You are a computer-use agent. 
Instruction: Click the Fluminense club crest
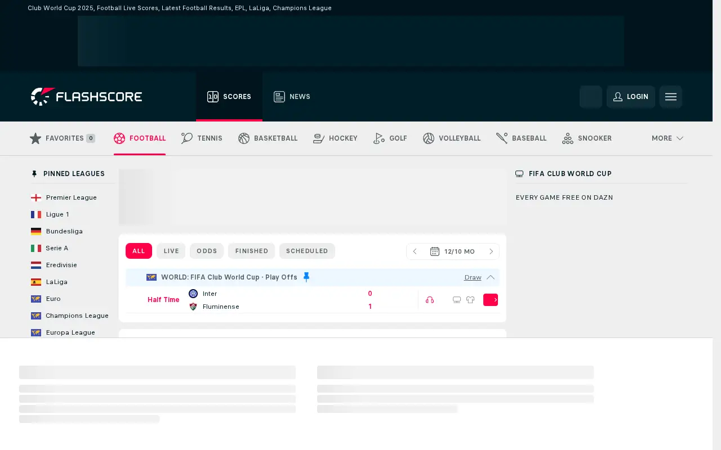click(x=193, y=307)
